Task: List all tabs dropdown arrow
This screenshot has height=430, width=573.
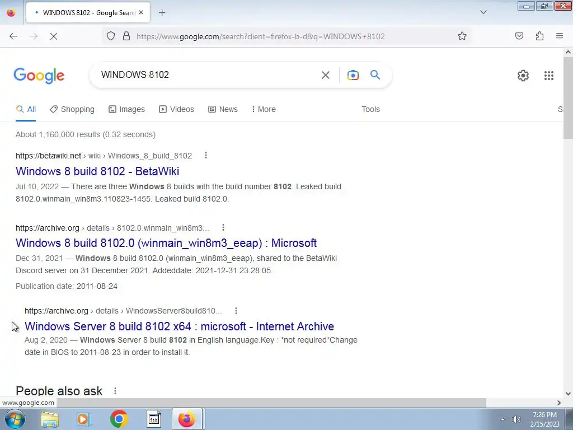Action: click(483, 12)
